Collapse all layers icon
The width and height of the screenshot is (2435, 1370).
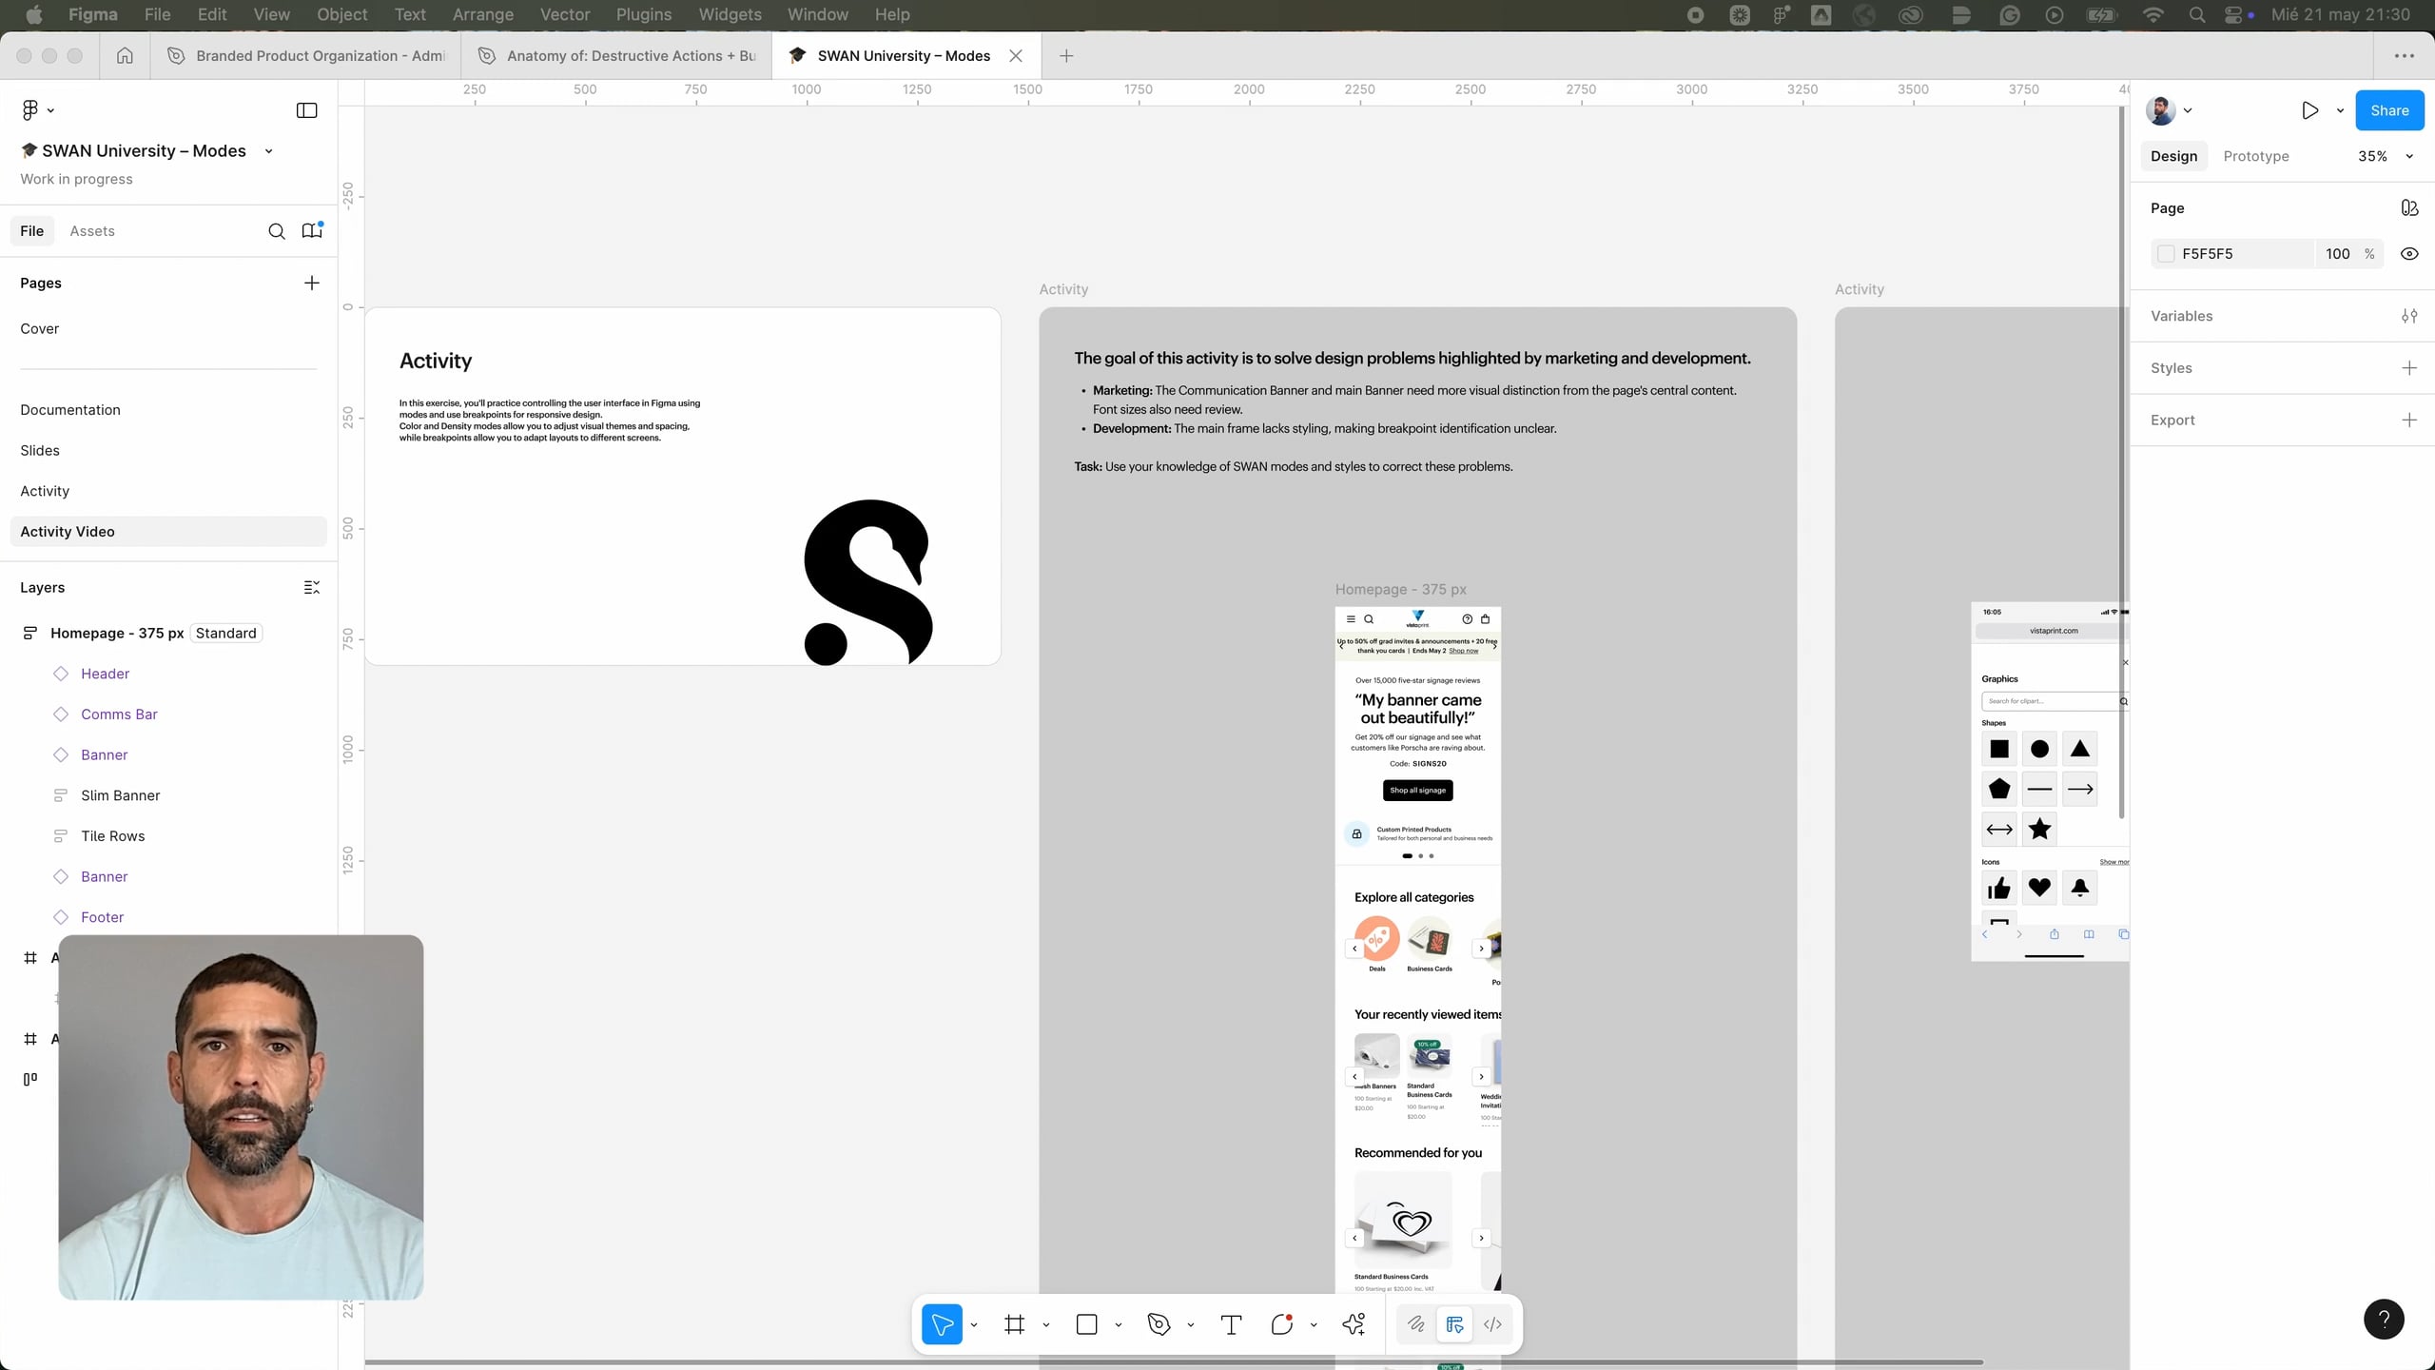point(311,587)
